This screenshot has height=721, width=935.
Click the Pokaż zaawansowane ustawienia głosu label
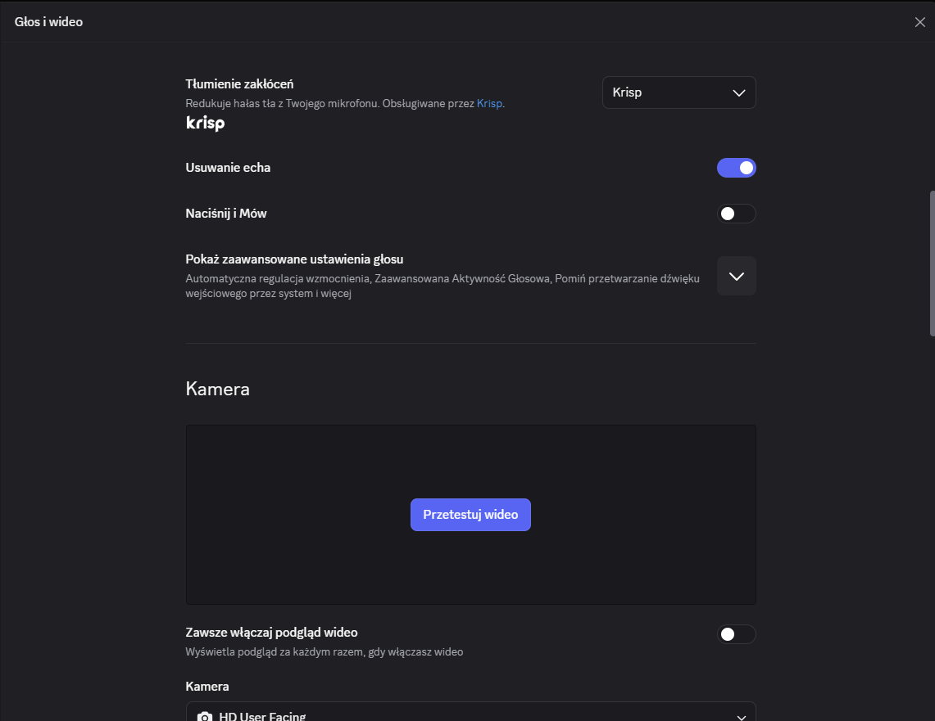pyautogui.click(x=294, y=259)
